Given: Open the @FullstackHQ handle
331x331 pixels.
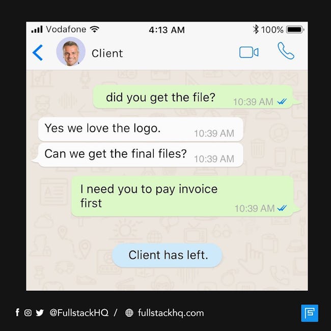Looking at the screenshot, I should click(x=79, y=313).
